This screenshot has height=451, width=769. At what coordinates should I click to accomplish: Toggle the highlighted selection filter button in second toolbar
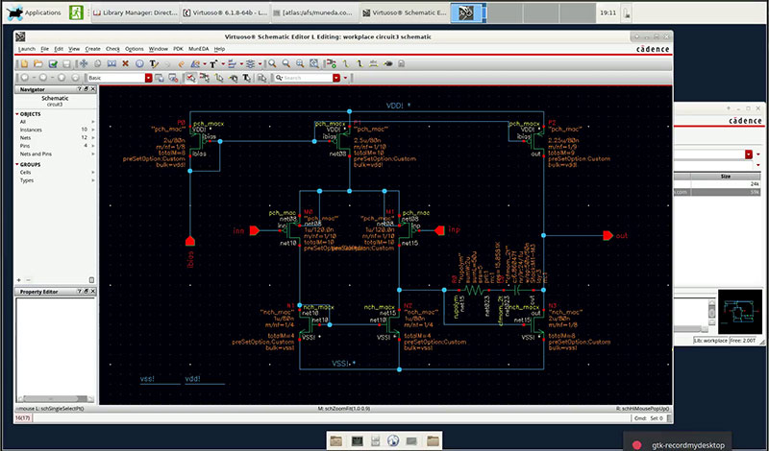tap(190, 78)
